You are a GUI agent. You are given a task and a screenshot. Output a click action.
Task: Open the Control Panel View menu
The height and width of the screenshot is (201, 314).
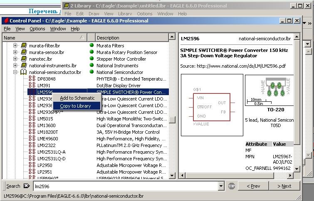coord(20,29)
